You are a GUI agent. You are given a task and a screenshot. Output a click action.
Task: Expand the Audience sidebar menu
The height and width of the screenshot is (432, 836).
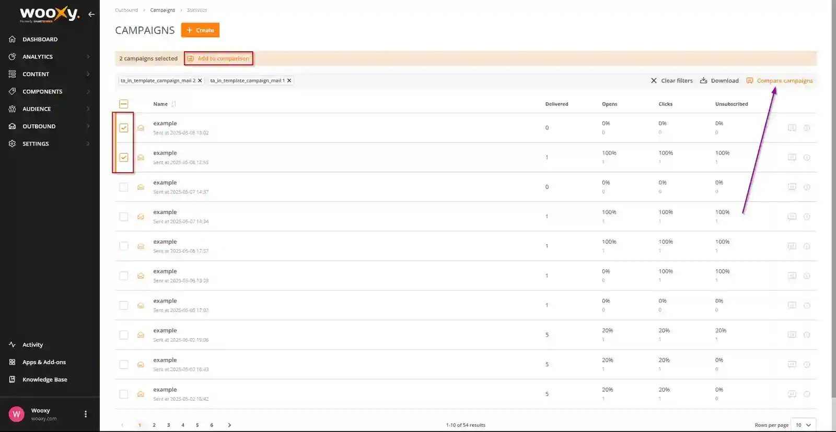pos(50,109)
